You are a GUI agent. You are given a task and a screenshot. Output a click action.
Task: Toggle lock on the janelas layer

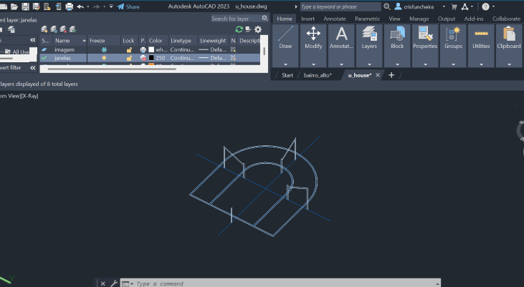tap(129, 58)
